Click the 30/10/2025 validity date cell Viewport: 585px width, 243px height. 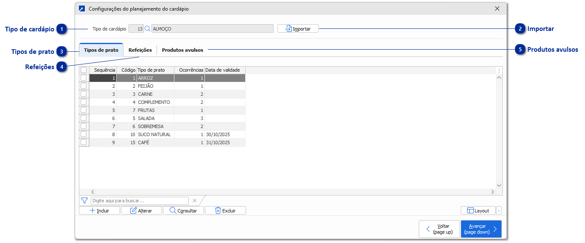(225, 134)
